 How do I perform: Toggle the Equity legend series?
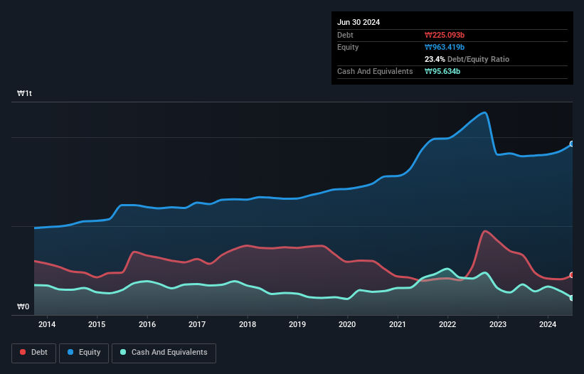coord(84,353)
